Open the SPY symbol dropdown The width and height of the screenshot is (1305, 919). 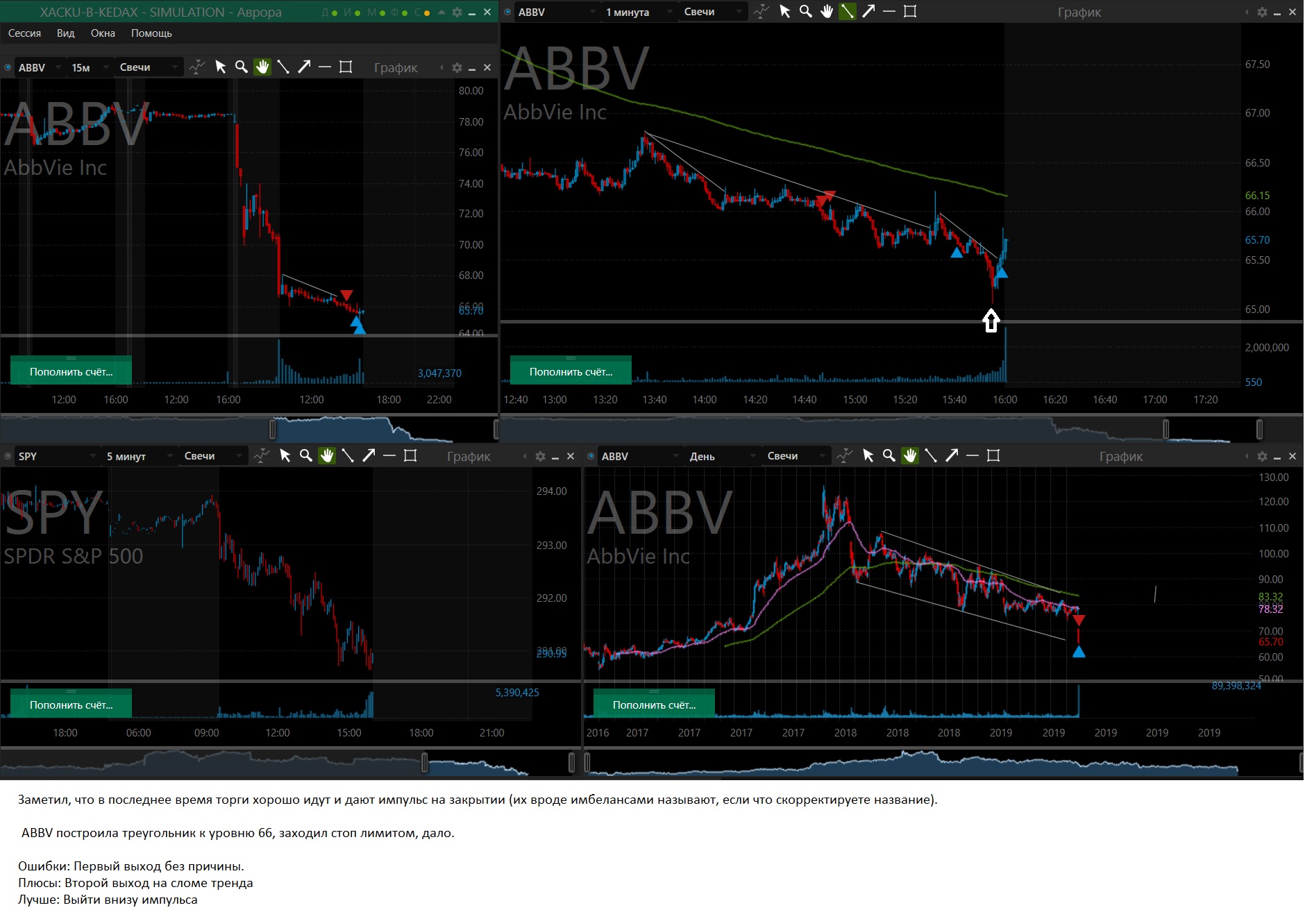click(57, 456)
